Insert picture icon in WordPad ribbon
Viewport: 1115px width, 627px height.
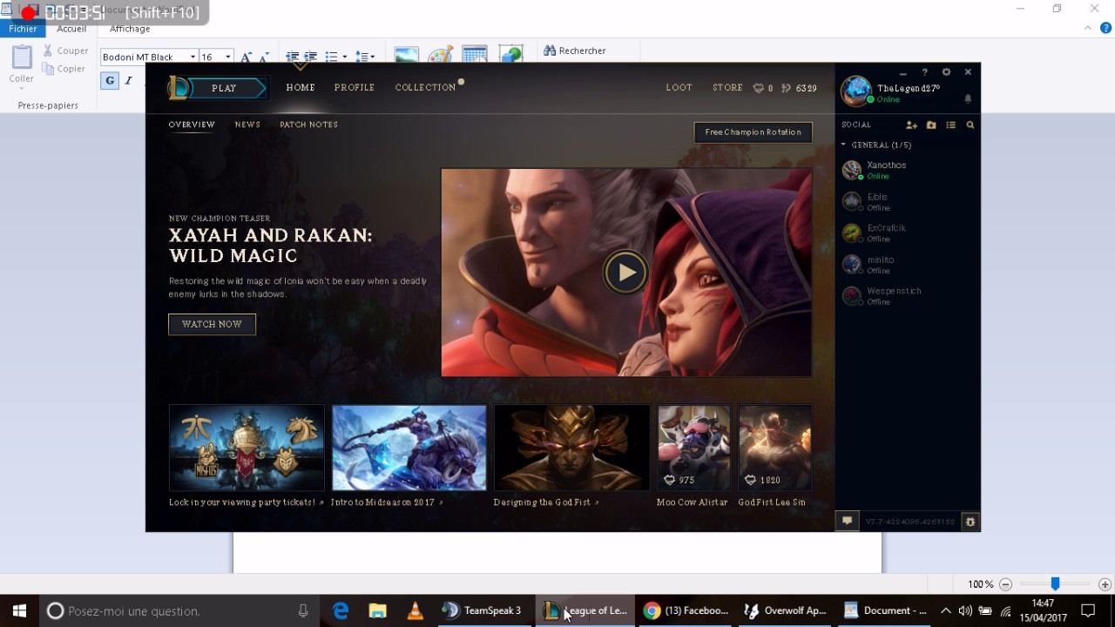point(407,55)
